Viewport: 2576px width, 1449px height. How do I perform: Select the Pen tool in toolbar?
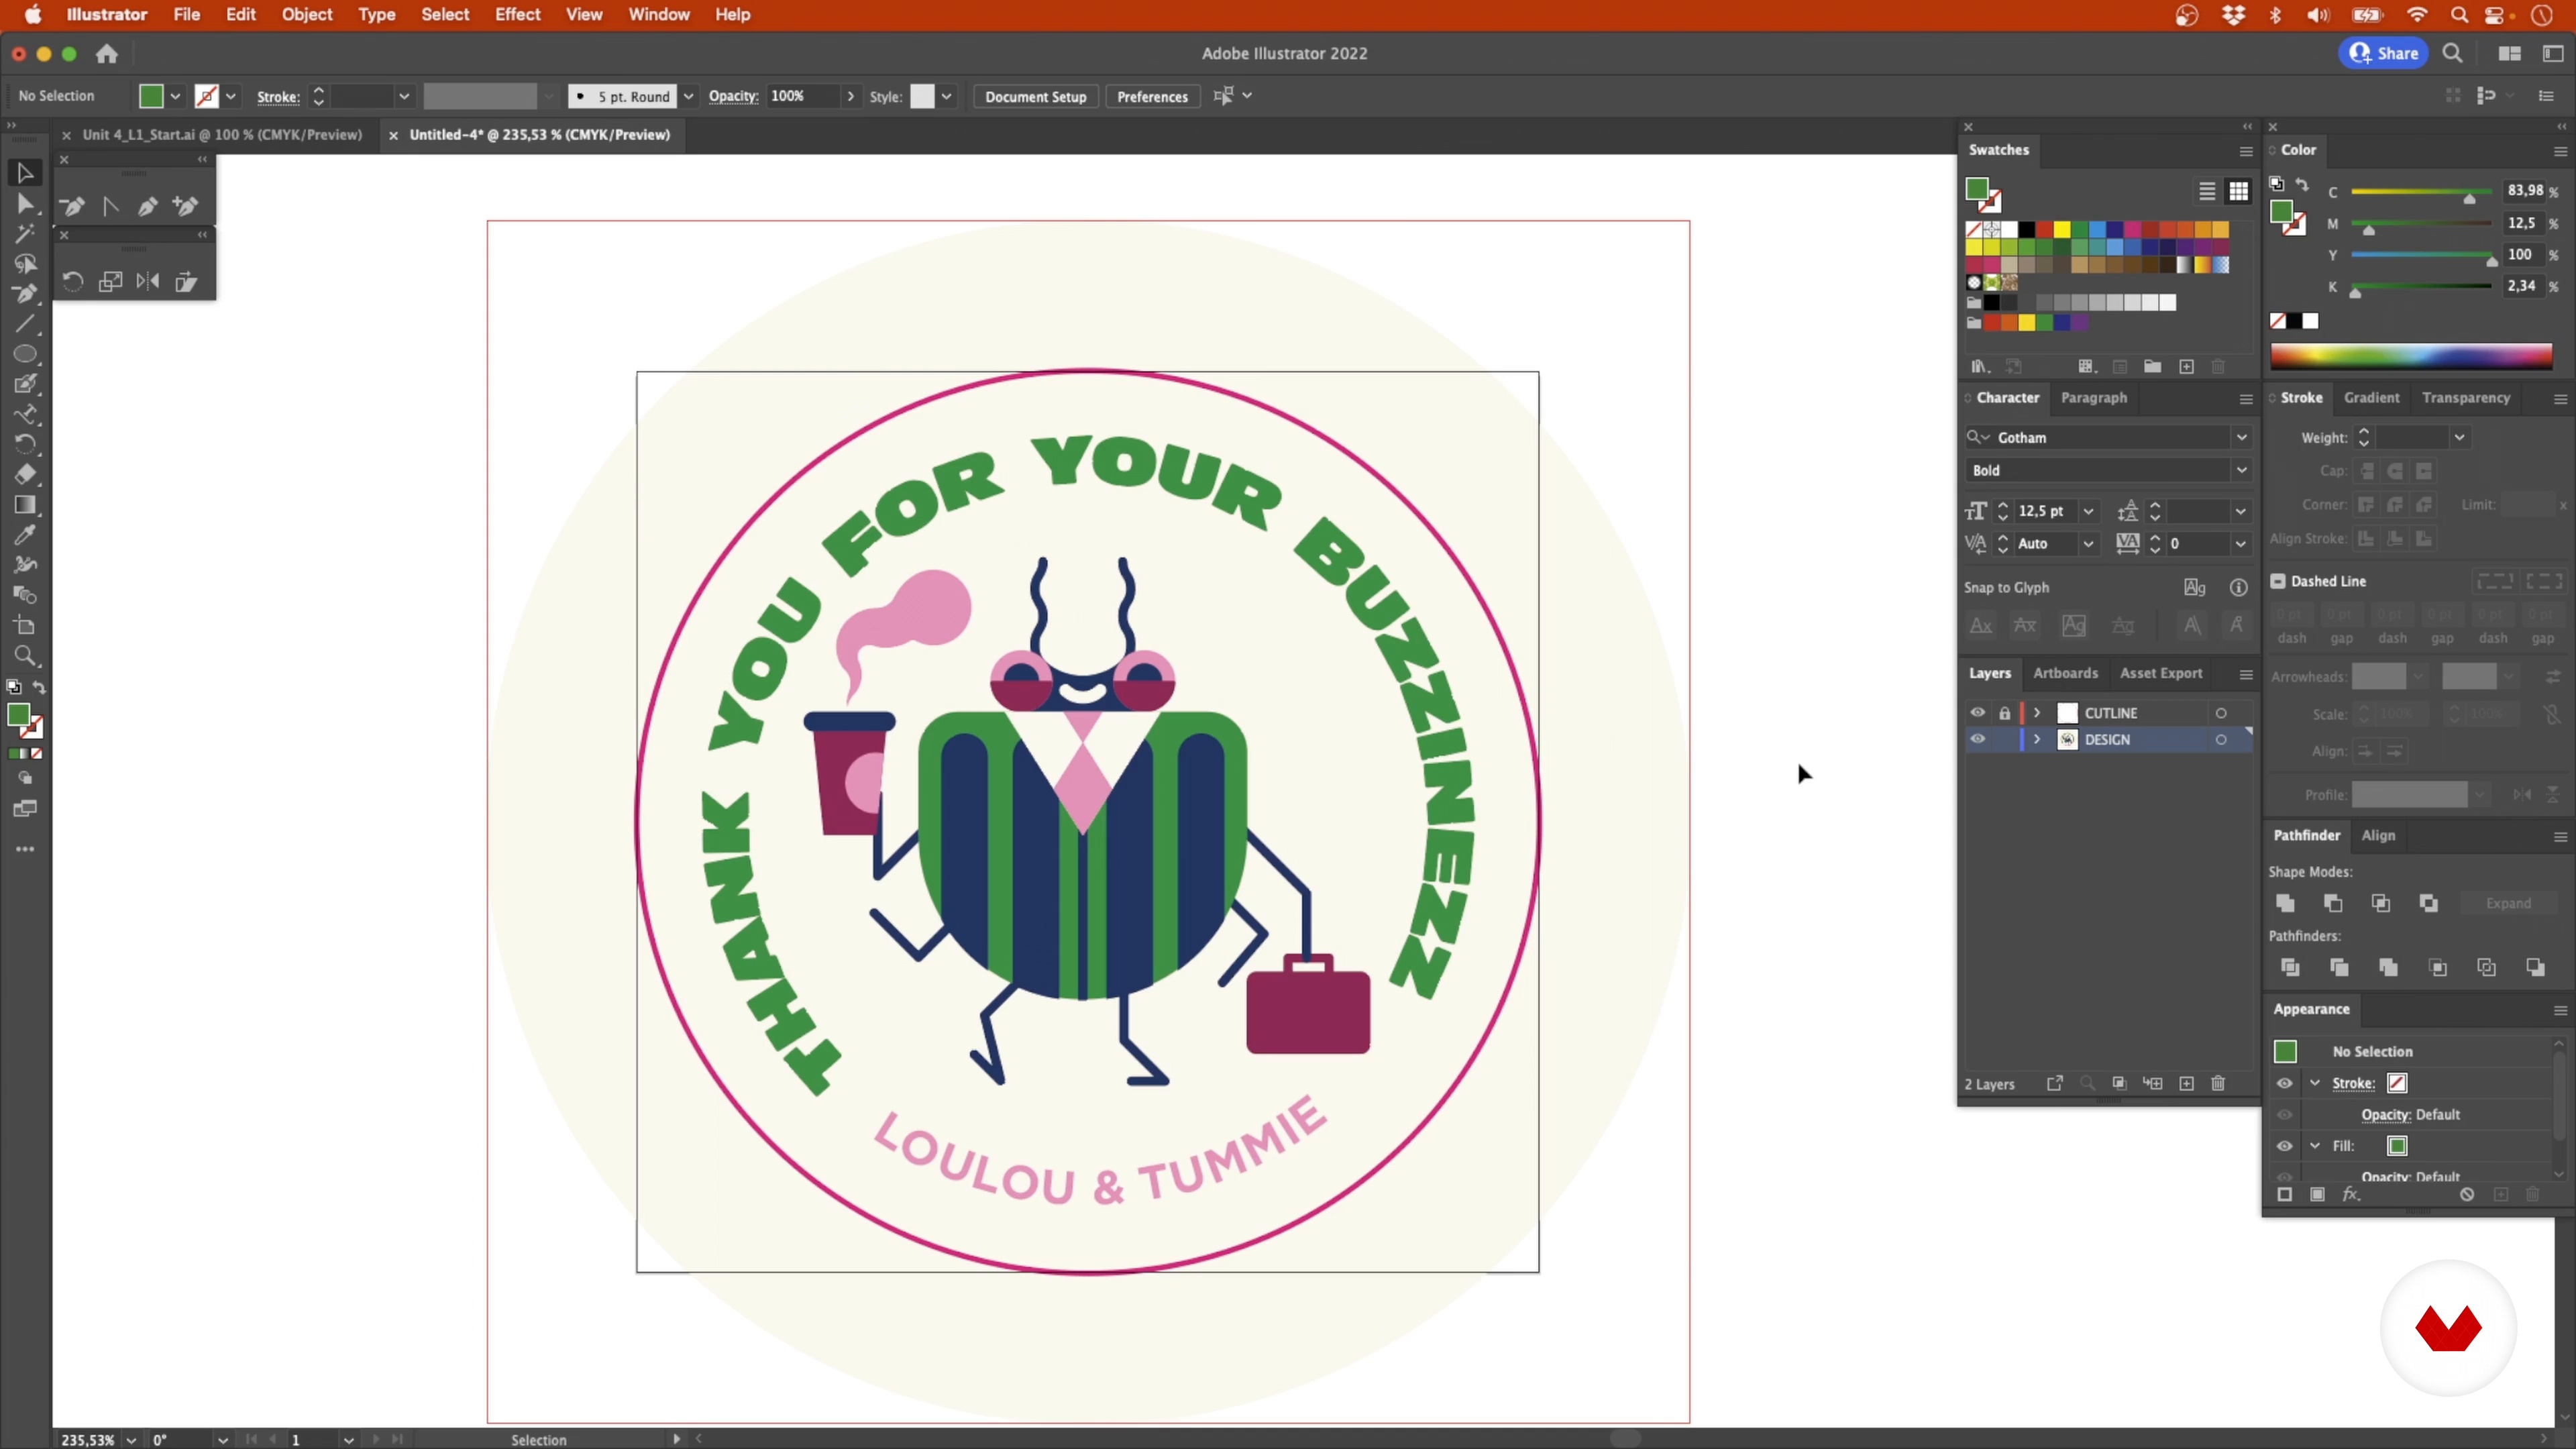click(25, 294)
